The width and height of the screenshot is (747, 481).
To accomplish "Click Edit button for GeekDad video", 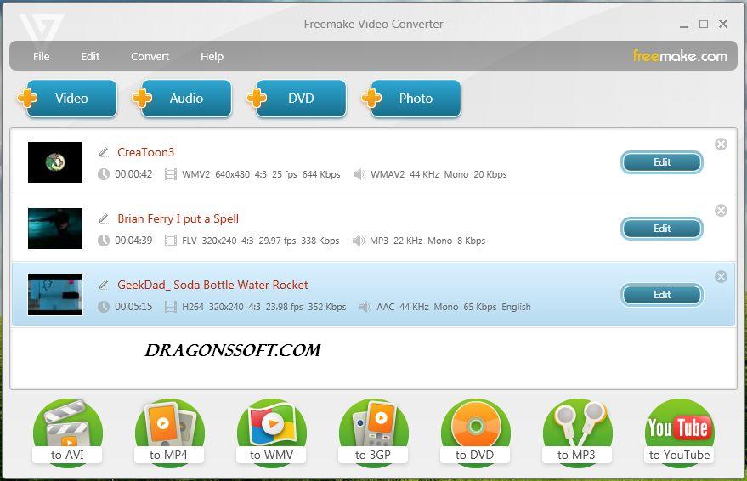I will [x=662, y=295].
